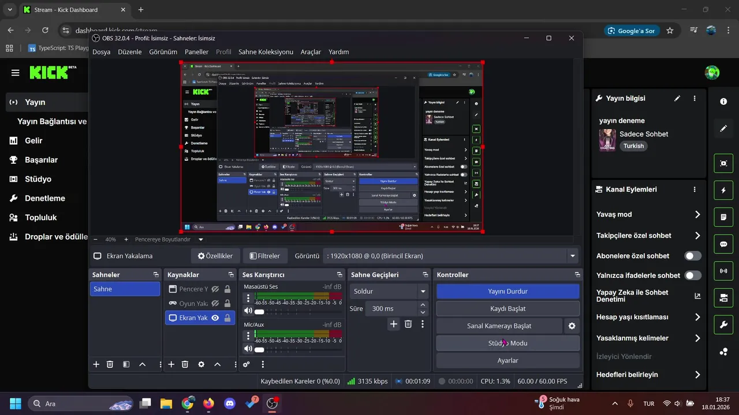Delete the selected scene in Sahneler

click(110, 364)
